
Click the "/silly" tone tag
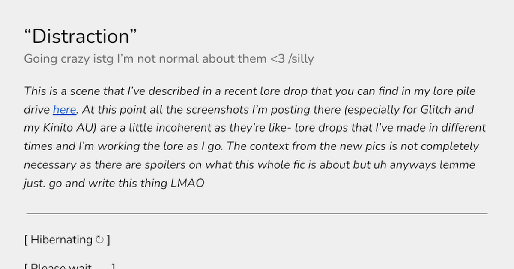[x=301, y=58]
